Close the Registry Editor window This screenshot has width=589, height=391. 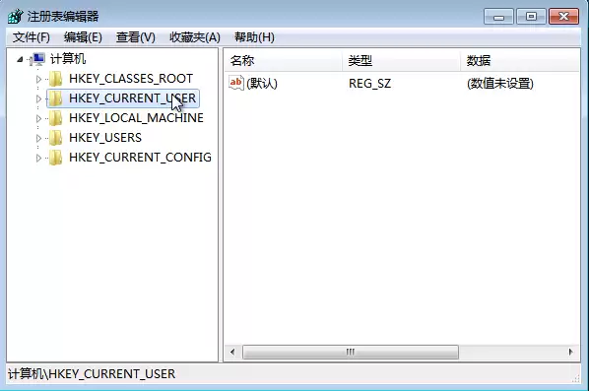point(563,17)
